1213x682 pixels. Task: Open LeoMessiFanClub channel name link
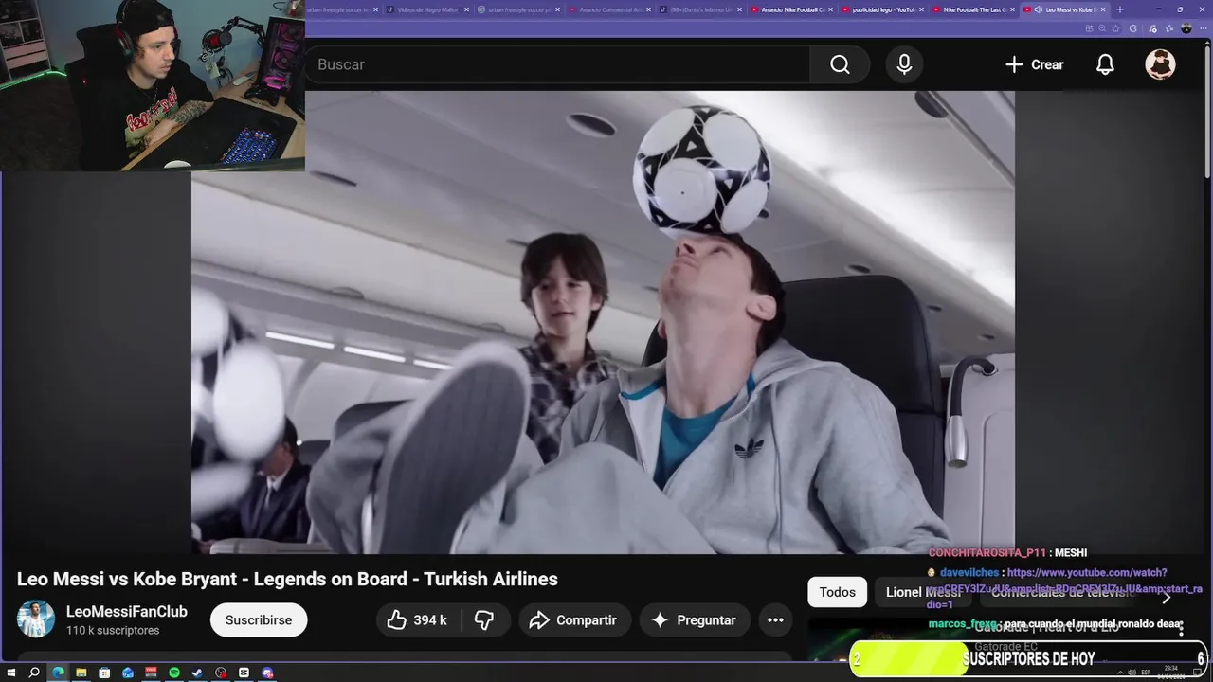(x=127, y=612)
